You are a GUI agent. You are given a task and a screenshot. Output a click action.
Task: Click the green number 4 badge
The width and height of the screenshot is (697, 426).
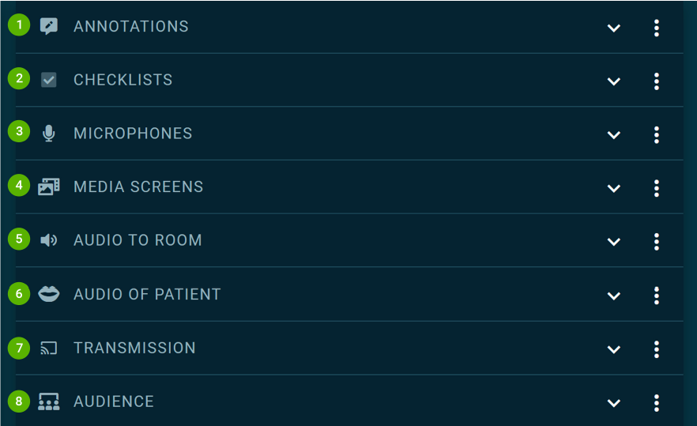click(19, 185)
